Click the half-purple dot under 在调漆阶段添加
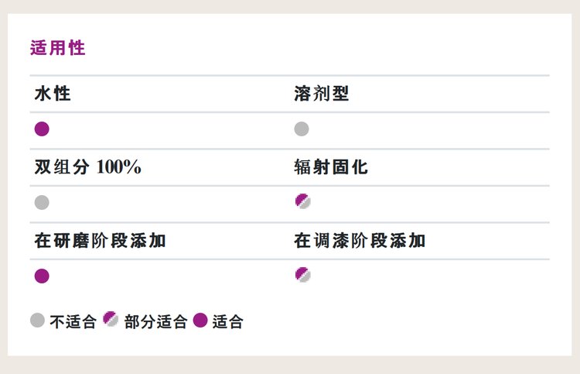This screenshot has height=374, width=580. 303,275
